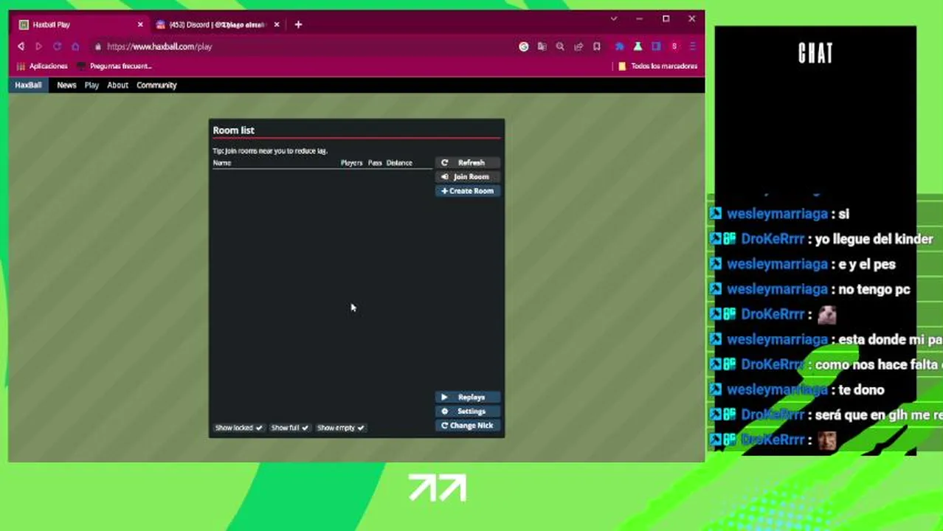This screenshot has width=943, height=531.
Task: Open the browser profile avatar
Action: tap(674, 46)
